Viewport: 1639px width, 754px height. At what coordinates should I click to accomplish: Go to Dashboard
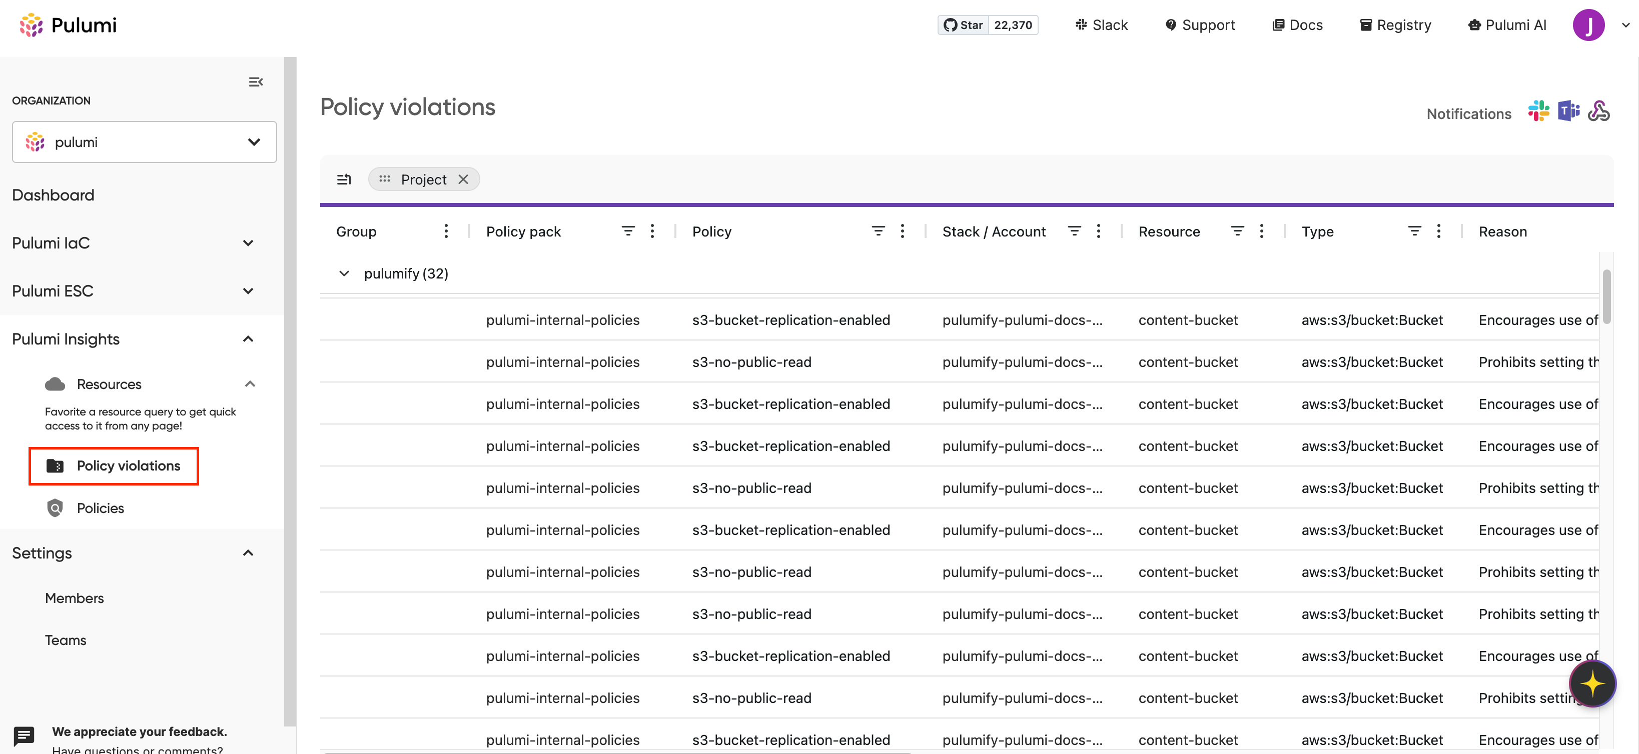coord(53,195)
